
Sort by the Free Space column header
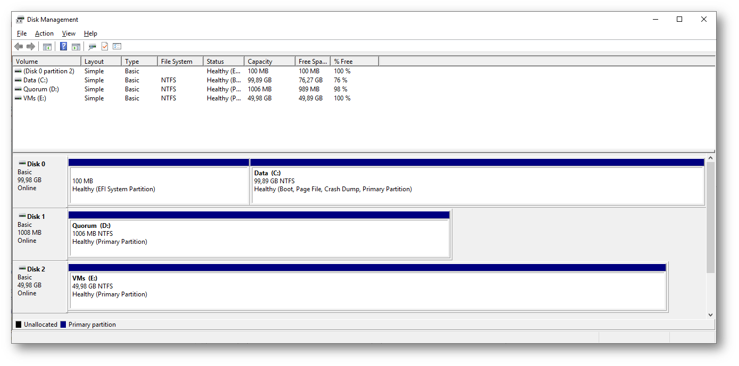point(313,62)
